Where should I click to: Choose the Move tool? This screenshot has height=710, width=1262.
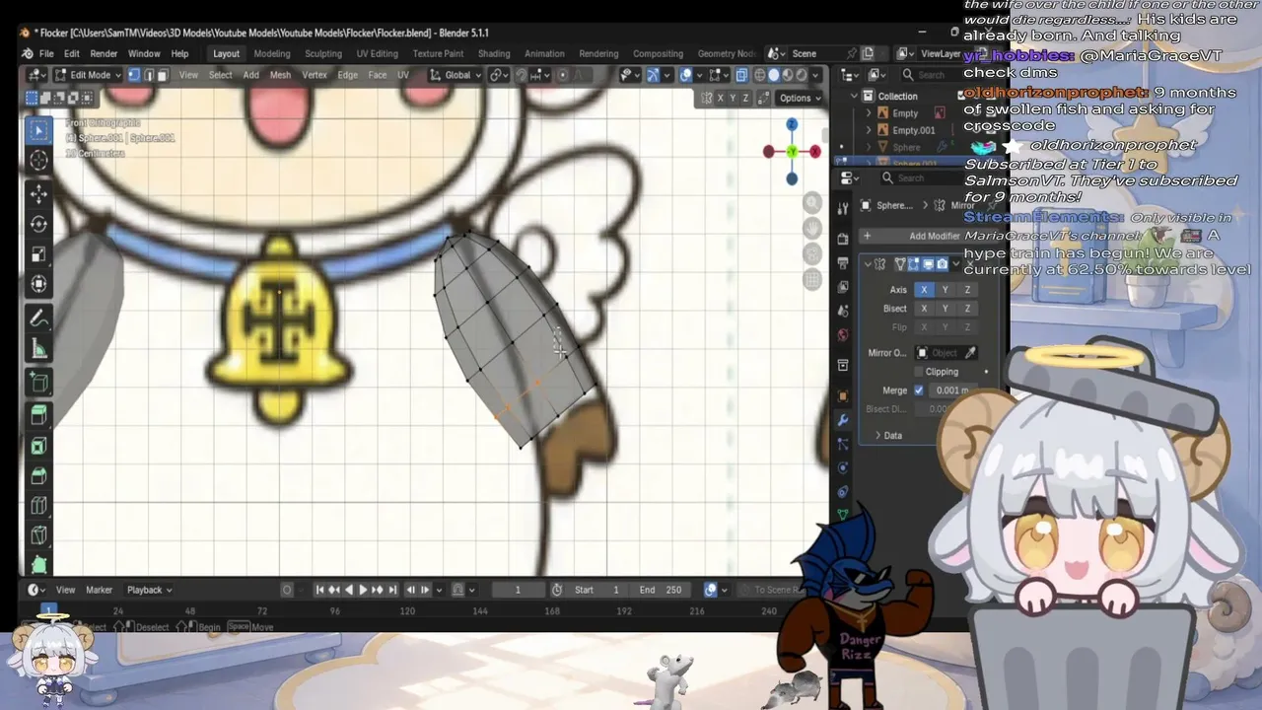tap(39, 193)
